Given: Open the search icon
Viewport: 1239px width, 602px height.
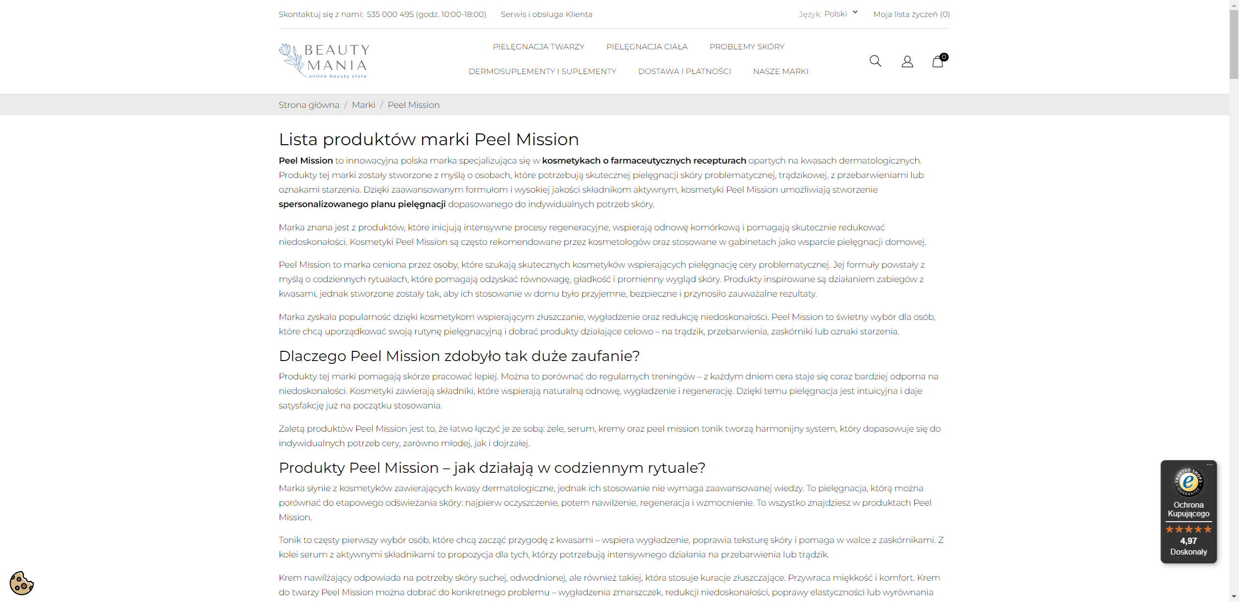Looking at the screenshot, I should (x=875, y=61).
